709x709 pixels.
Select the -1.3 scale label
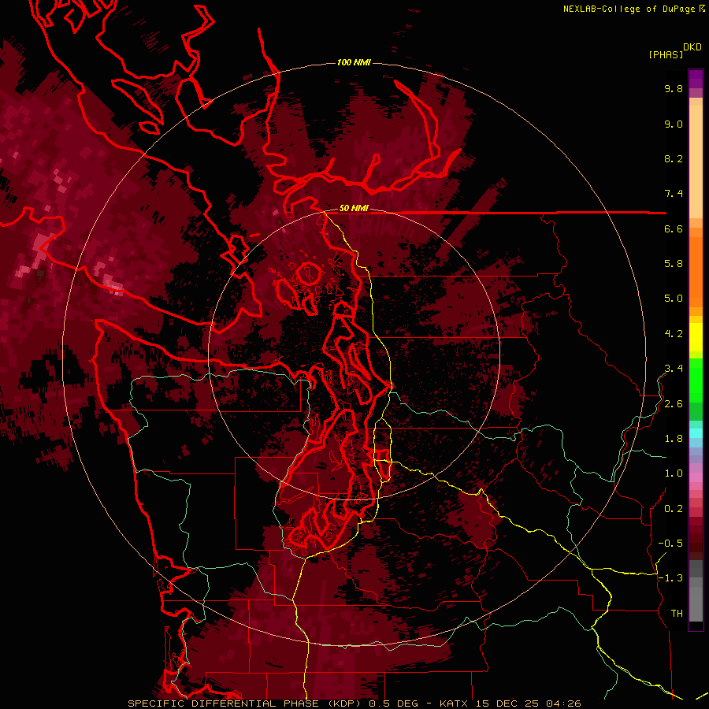(670, 578)
